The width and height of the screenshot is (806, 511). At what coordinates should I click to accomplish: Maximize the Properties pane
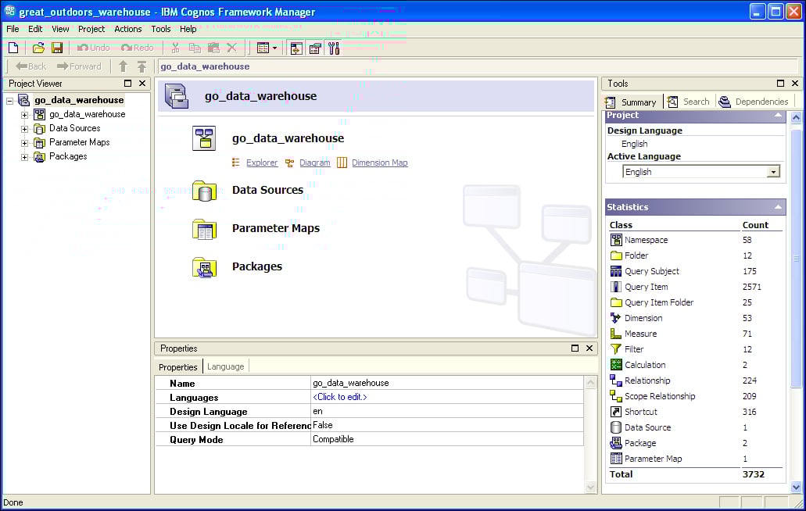tap(575, 348)
